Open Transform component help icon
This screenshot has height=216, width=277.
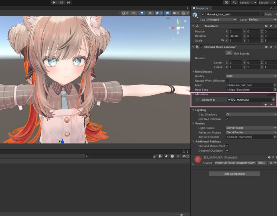tap(266, 26)
